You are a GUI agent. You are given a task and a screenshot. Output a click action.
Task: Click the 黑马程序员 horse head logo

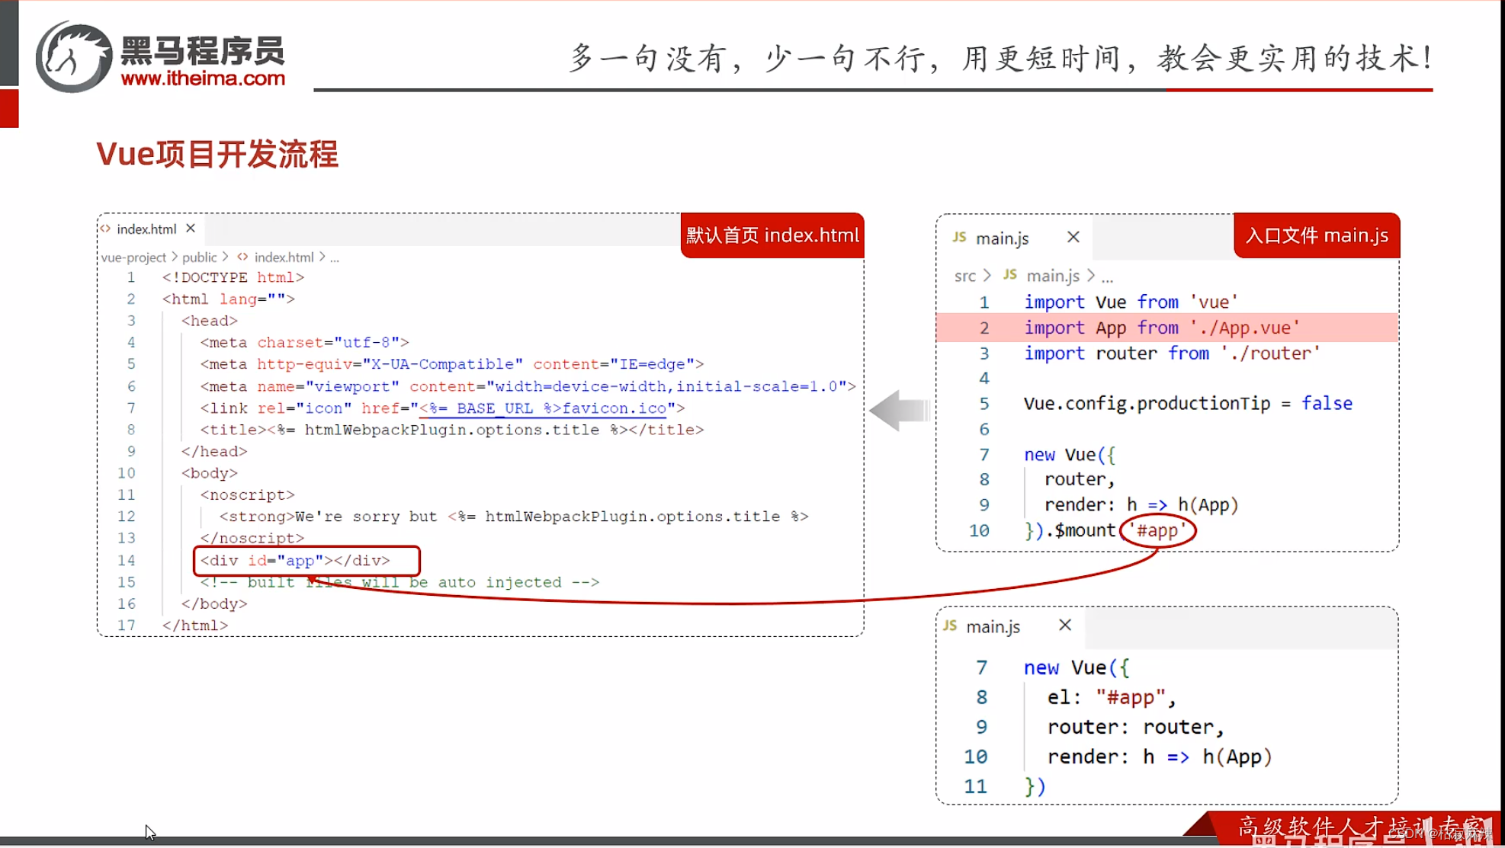[72, 55]
